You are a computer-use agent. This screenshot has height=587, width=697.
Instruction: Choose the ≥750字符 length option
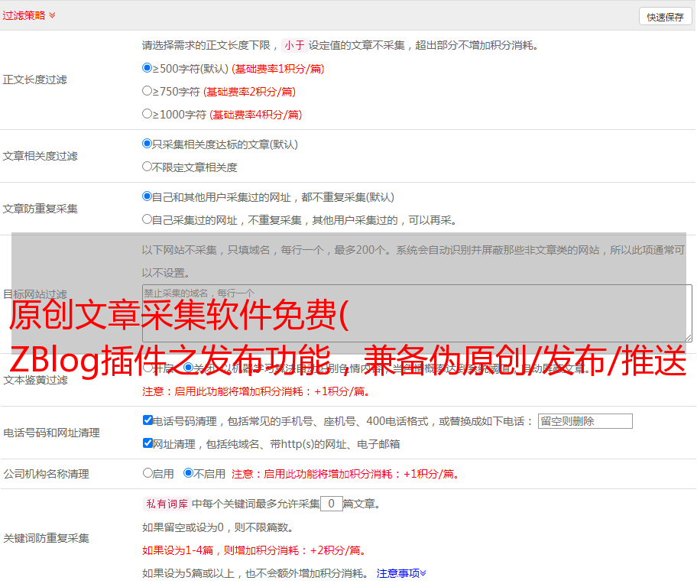coord(147,91)
